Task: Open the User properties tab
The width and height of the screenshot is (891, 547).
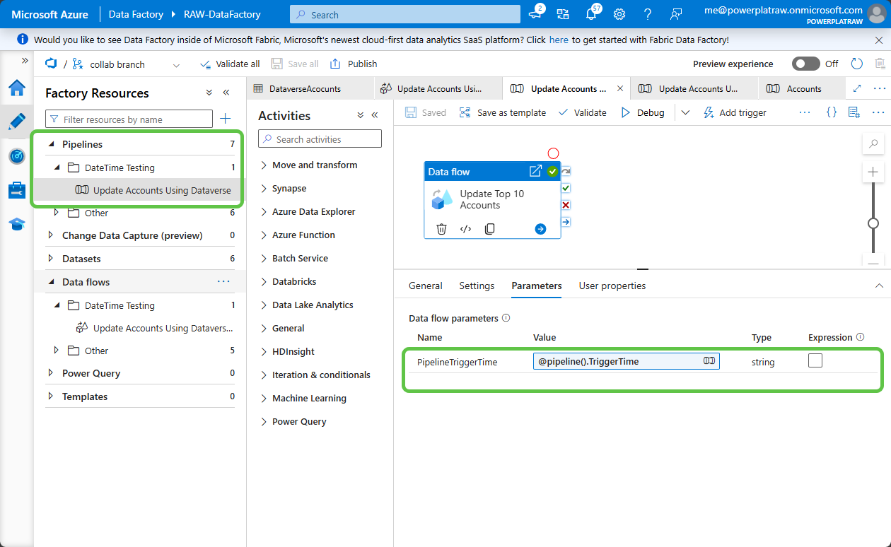Action: [612, 286]
